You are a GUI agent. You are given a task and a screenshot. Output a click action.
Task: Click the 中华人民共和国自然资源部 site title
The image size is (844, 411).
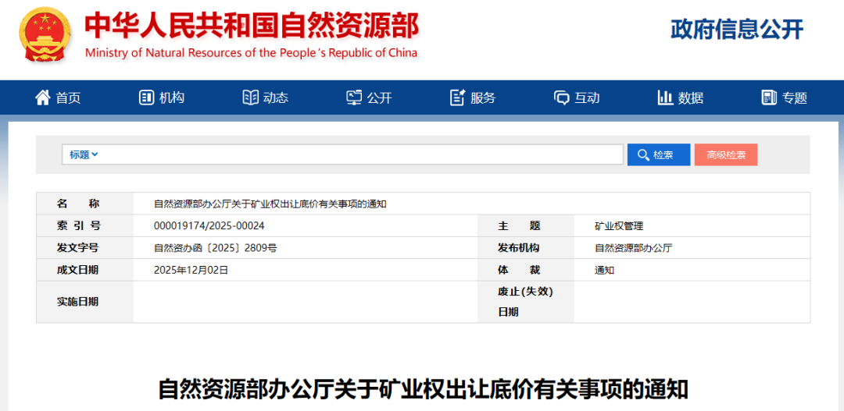[x=251, y=27]
